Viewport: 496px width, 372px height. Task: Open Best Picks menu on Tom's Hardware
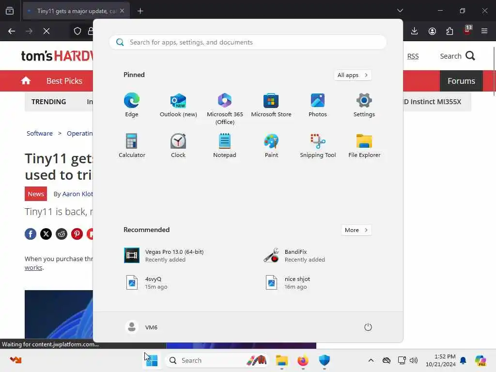(x=64, y=81)
